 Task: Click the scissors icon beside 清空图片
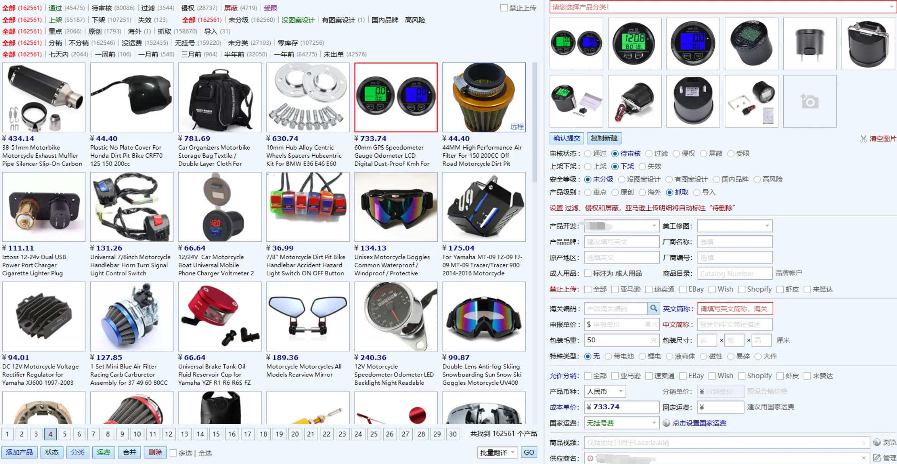point(863,138)
